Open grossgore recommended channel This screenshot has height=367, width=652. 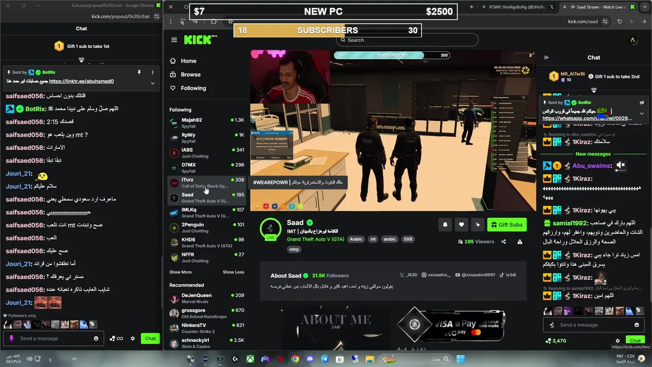click(206, 313)
